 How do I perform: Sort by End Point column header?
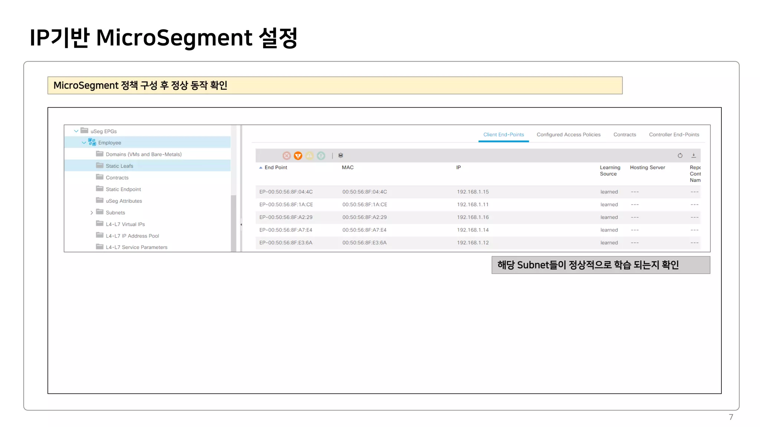pos(276,168)
